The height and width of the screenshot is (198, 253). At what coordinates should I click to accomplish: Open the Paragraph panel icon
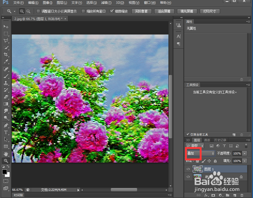(x=179, y=43)
